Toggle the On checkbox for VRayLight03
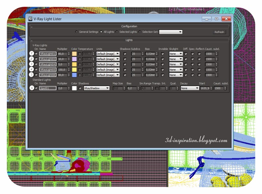 (36, 59)
